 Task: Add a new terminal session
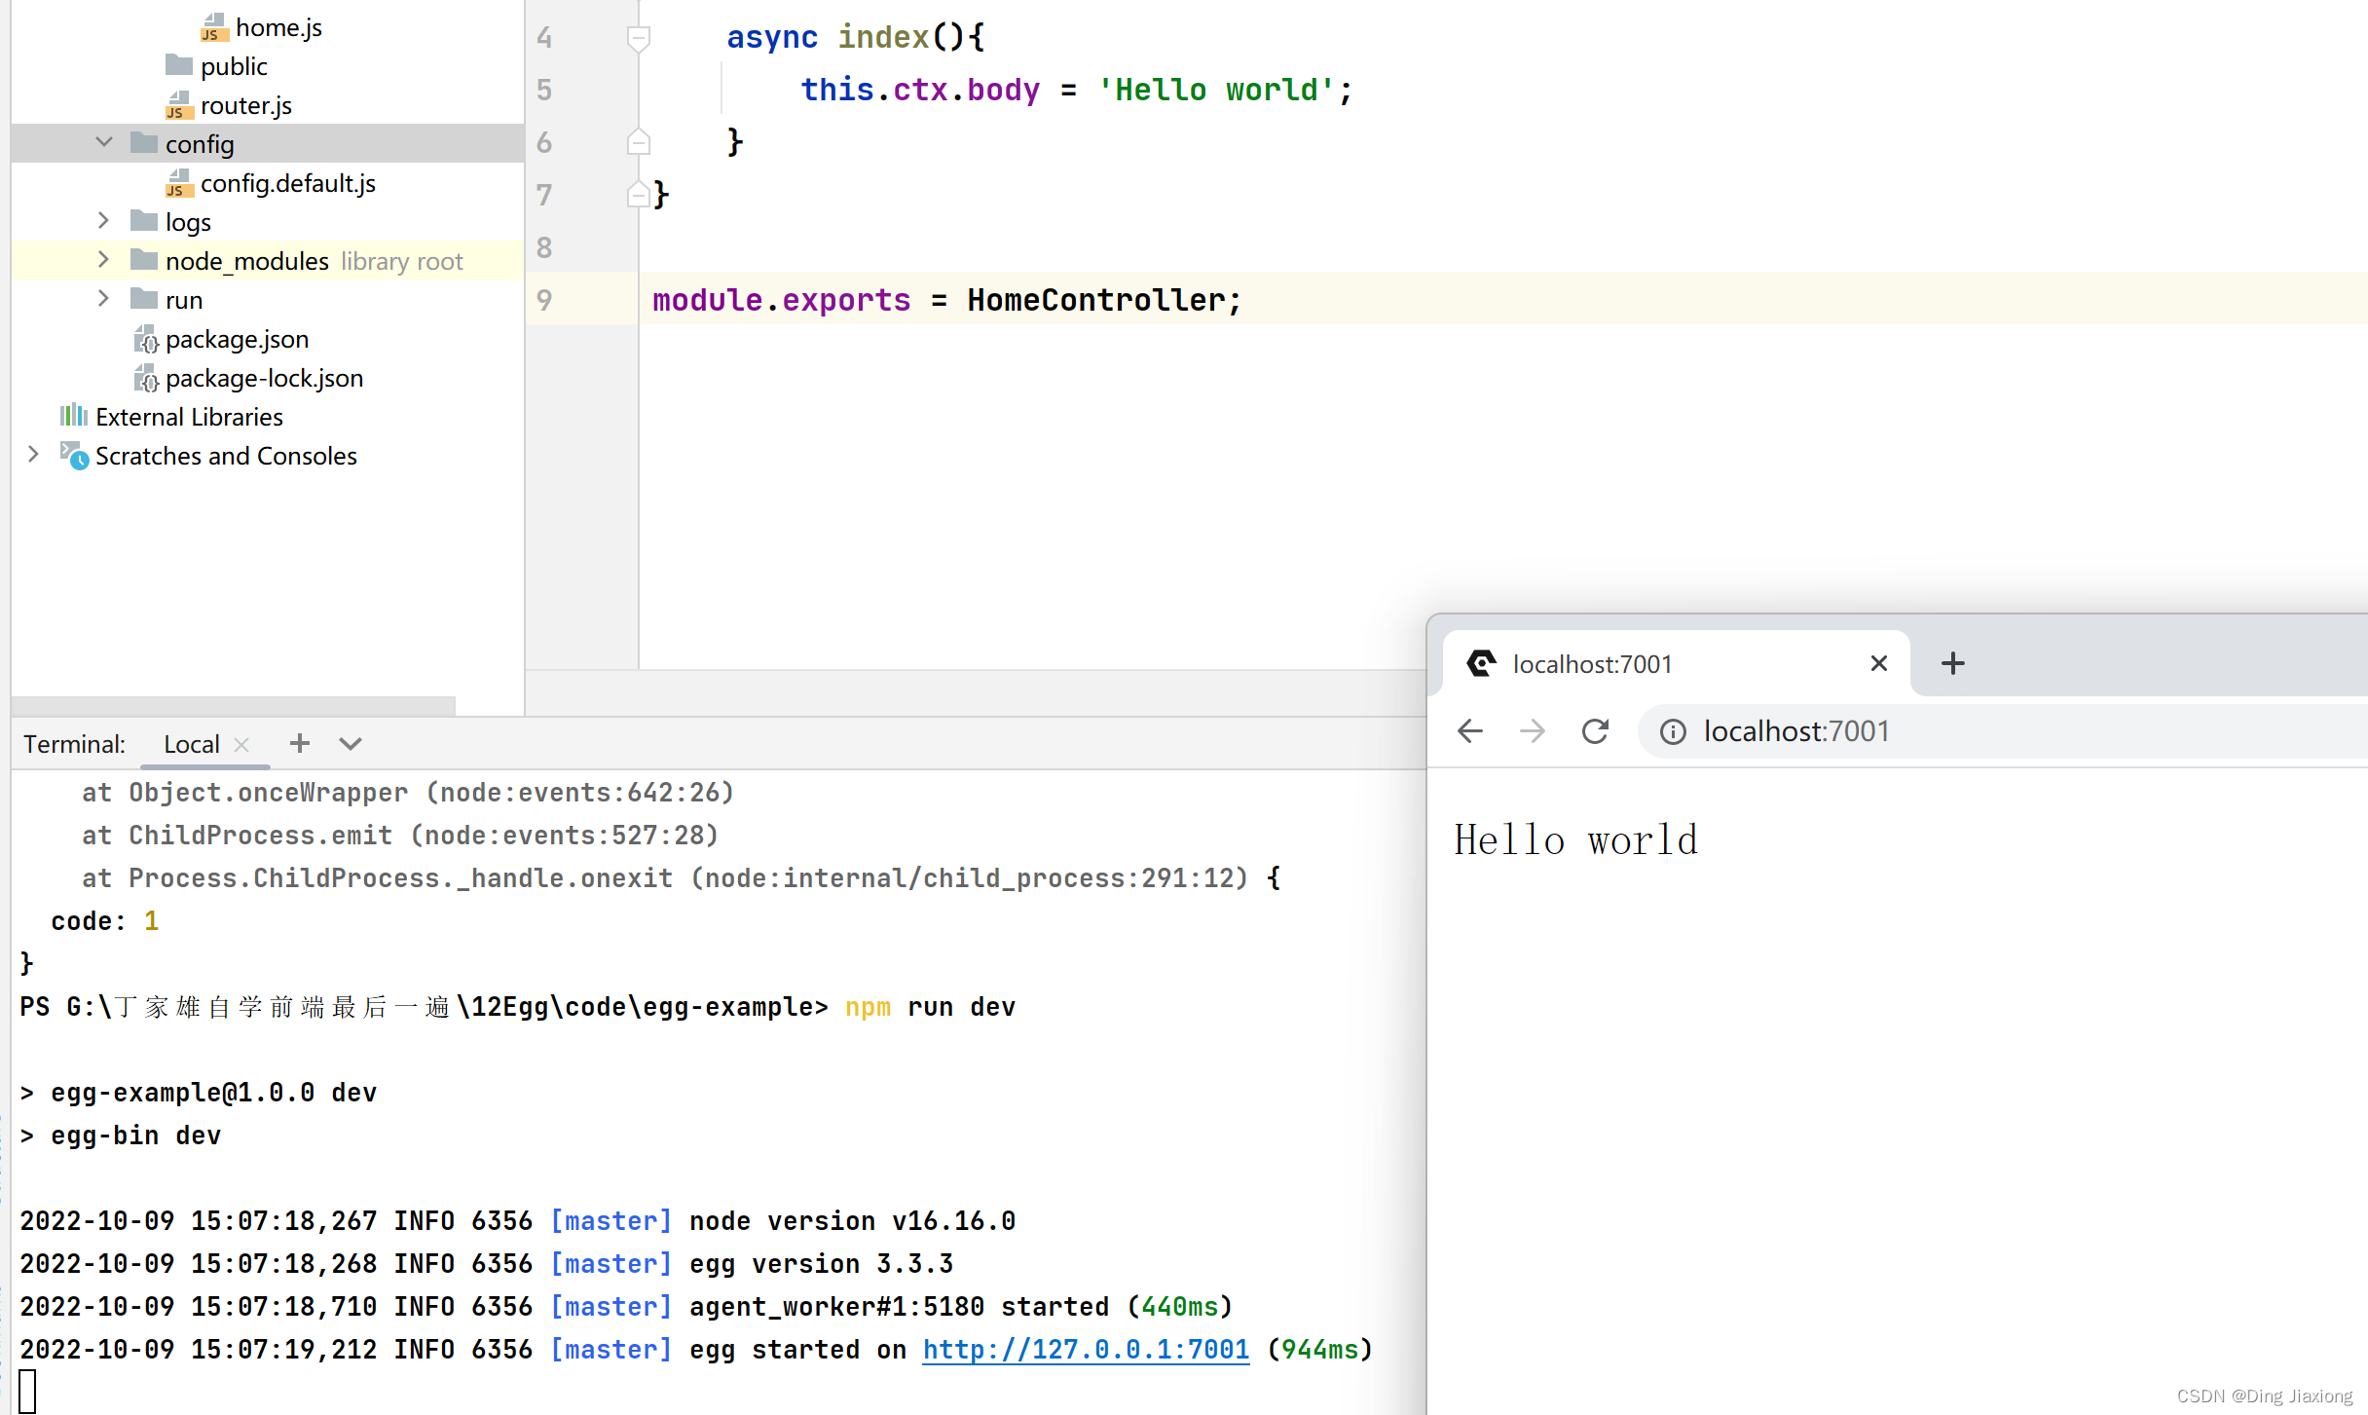coord(300,744)
